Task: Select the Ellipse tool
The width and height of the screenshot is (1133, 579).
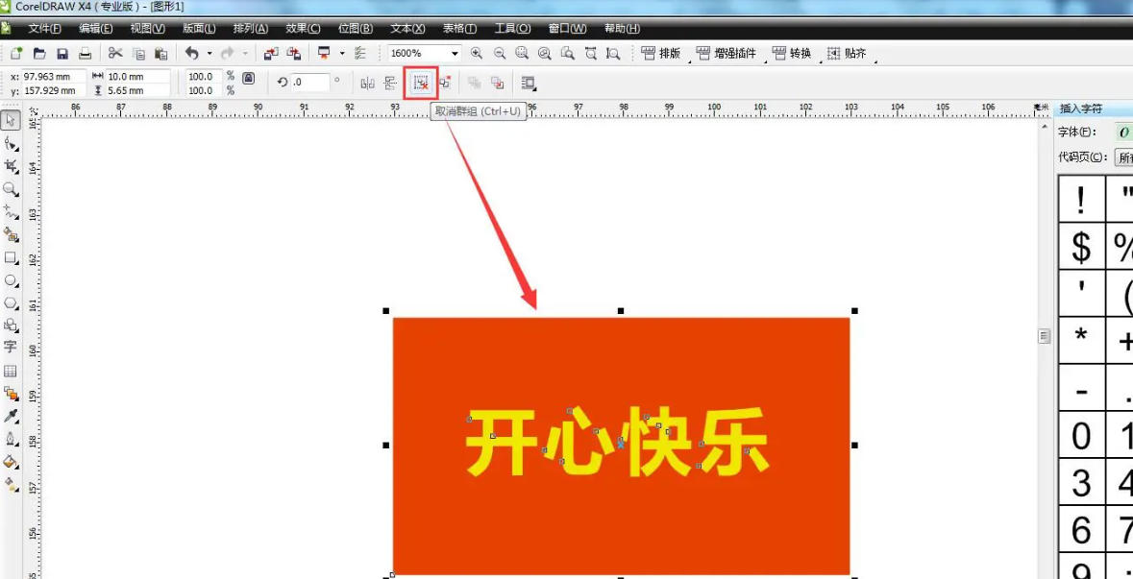Action: (x=12, y=280)
